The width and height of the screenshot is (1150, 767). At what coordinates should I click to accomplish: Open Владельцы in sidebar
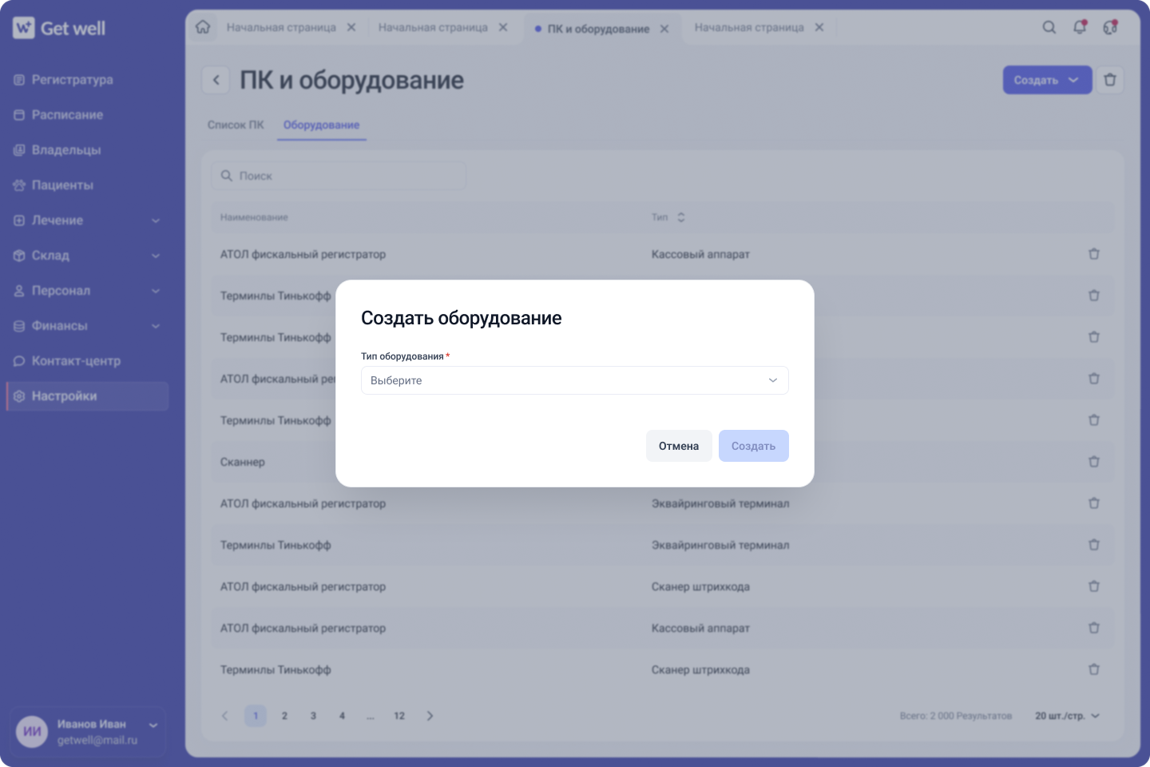88,150
